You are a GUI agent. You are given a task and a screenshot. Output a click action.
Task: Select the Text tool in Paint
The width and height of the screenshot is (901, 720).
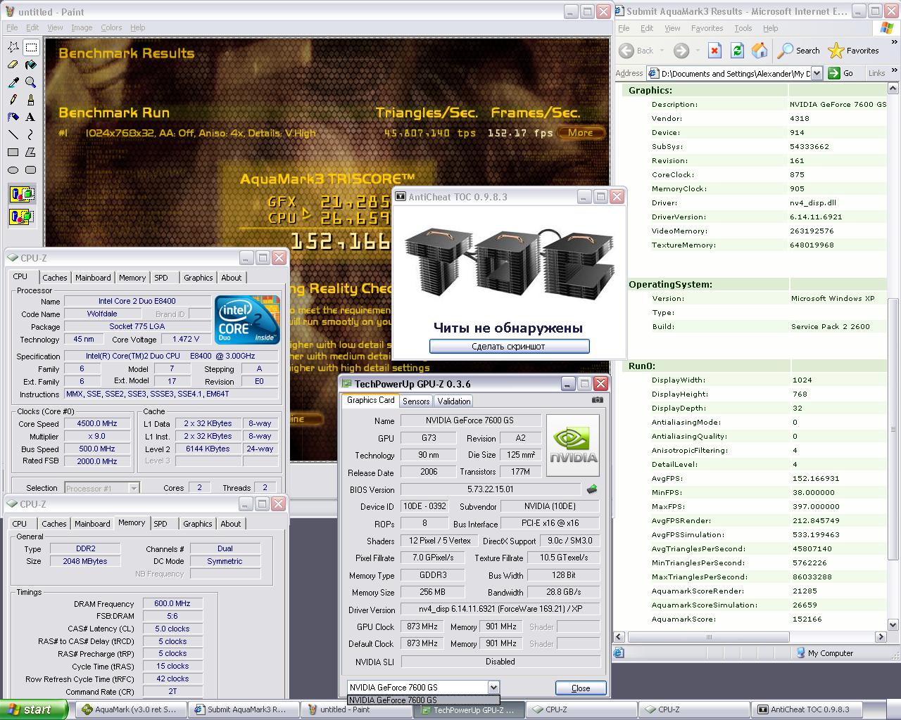pos(31,117)
